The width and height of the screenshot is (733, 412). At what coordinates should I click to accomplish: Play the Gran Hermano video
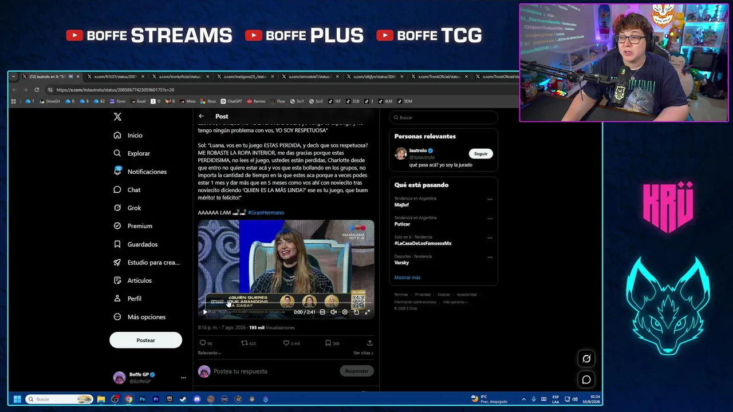click(x=205, y=312)
